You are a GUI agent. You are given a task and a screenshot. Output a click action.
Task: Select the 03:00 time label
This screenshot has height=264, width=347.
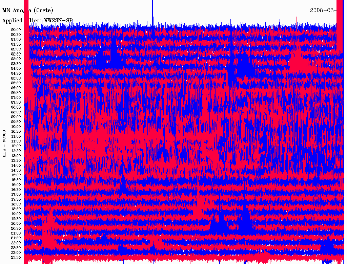pos(16,59)
